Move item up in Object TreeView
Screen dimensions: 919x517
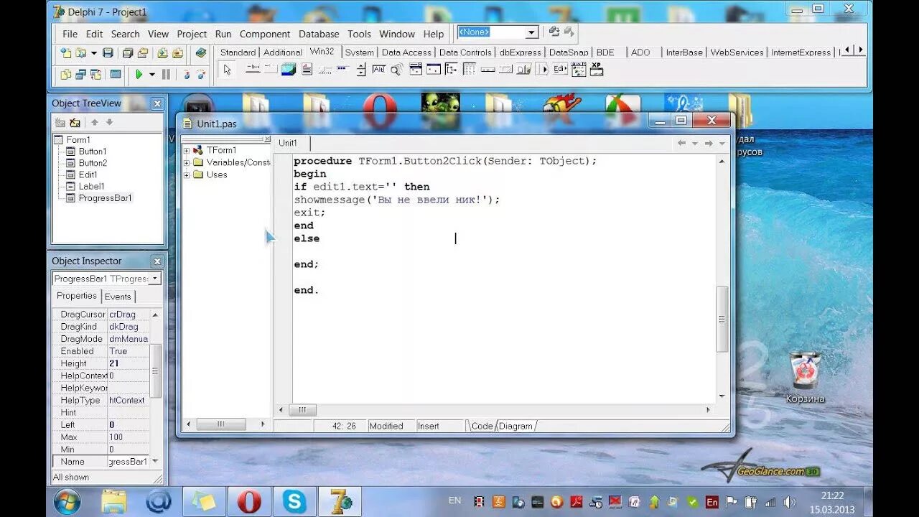(94, 122)
